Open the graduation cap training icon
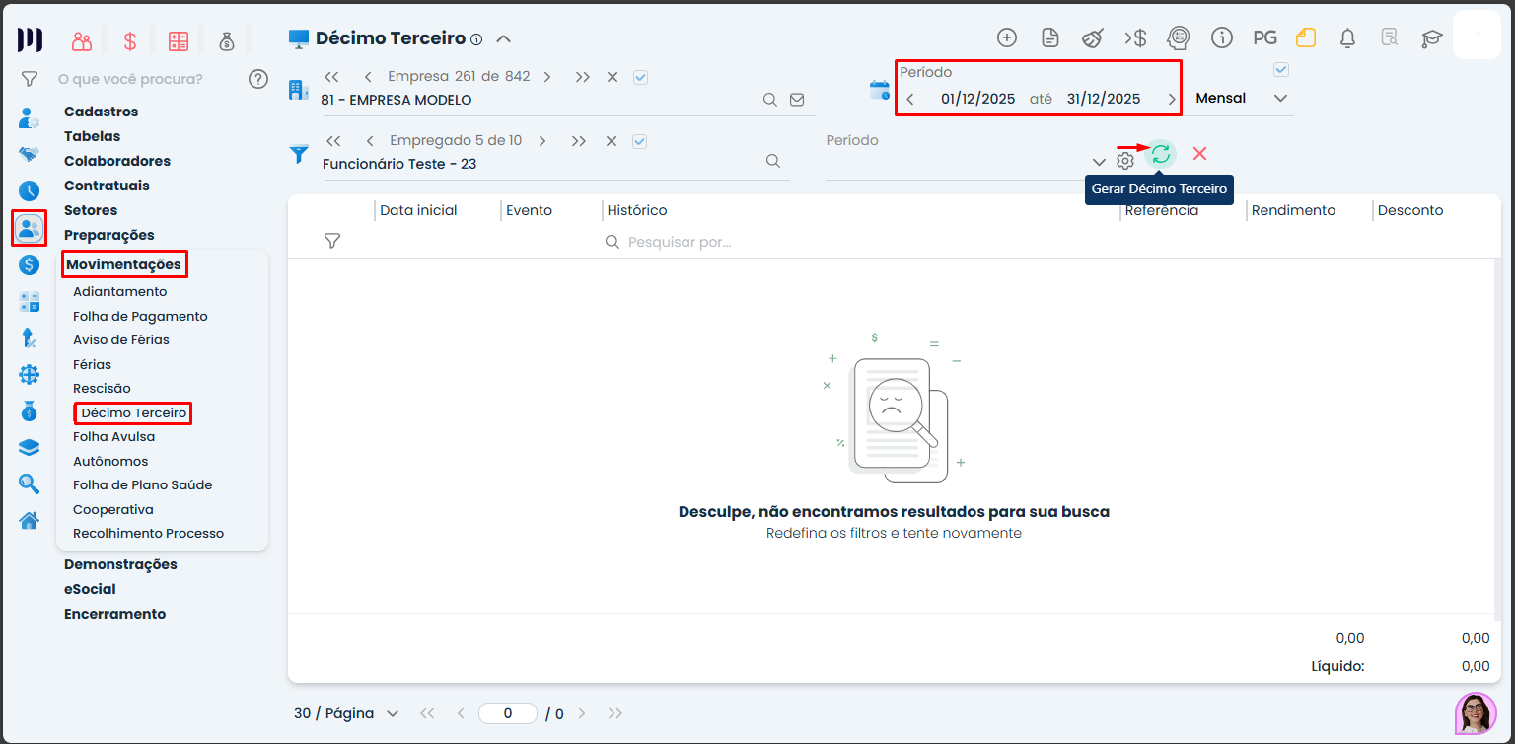This screenshot has height=744, width=1515. pyautogui.click(x=1431, y=38)
